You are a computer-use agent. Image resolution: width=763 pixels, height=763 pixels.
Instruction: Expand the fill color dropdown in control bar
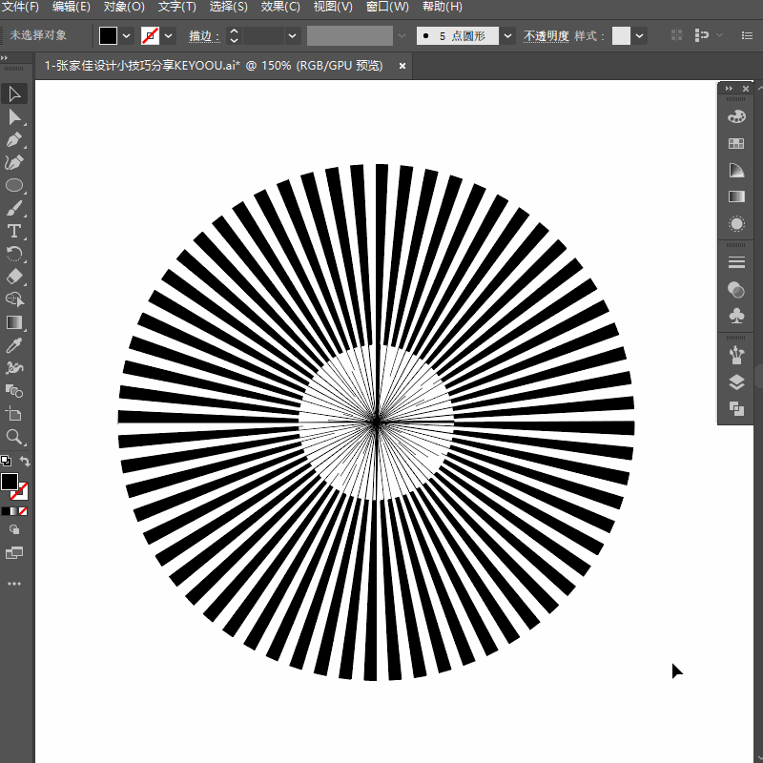pyautogui.click(x=127, y=35)
